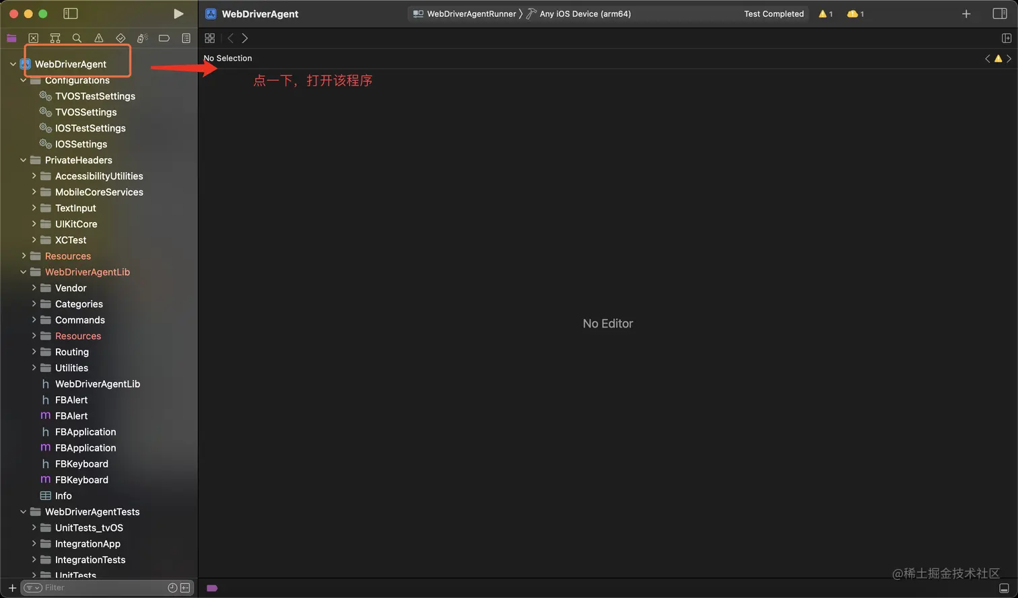Viewport: 1018px width, 598px height.
Task: Go back in editor history
Action: point(230,38)
